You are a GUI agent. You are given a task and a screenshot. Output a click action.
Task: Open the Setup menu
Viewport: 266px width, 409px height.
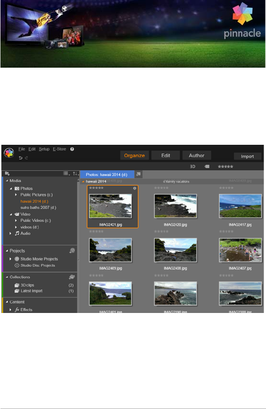(x=44, y=149)
